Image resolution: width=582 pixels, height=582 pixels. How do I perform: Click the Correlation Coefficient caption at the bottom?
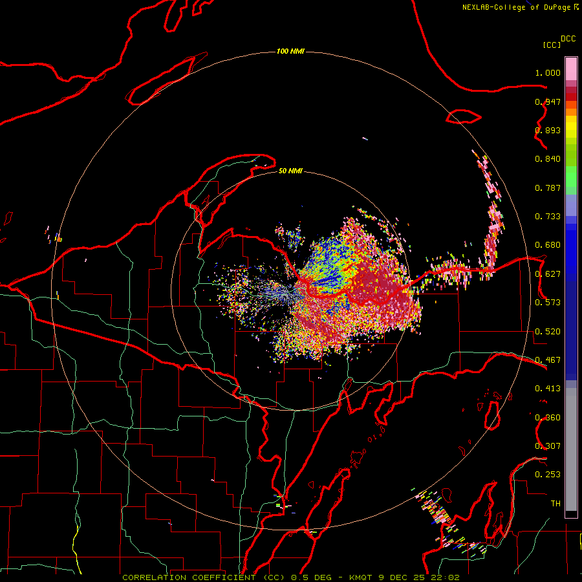coord(291,577)
